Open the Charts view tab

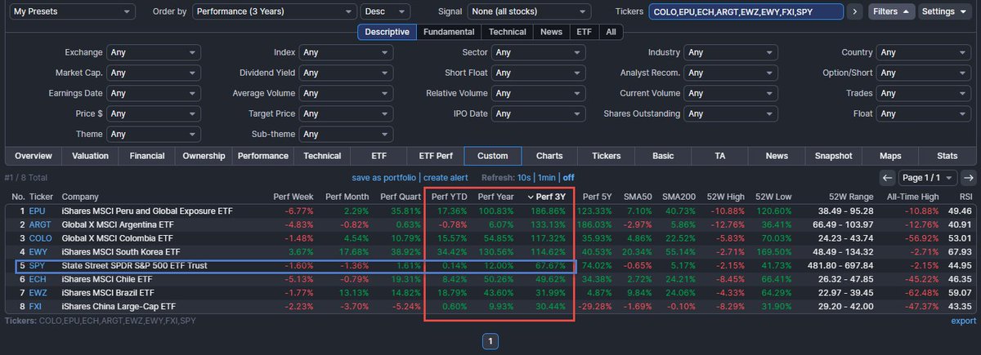click(549, 156)
